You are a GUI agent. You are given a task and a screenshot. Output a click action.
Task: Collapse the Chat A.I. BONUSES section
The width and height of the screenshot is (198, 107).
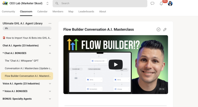[x=27, y=53]
